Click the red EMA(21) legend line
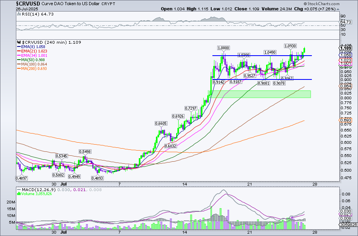358x236 pixels. [x=19, y=51]
